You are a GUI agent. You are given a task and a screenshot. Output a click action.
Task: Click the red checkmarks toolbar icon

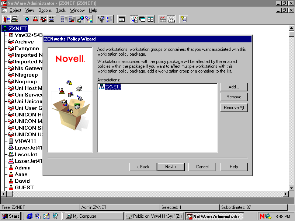click(x=163, y=19)
